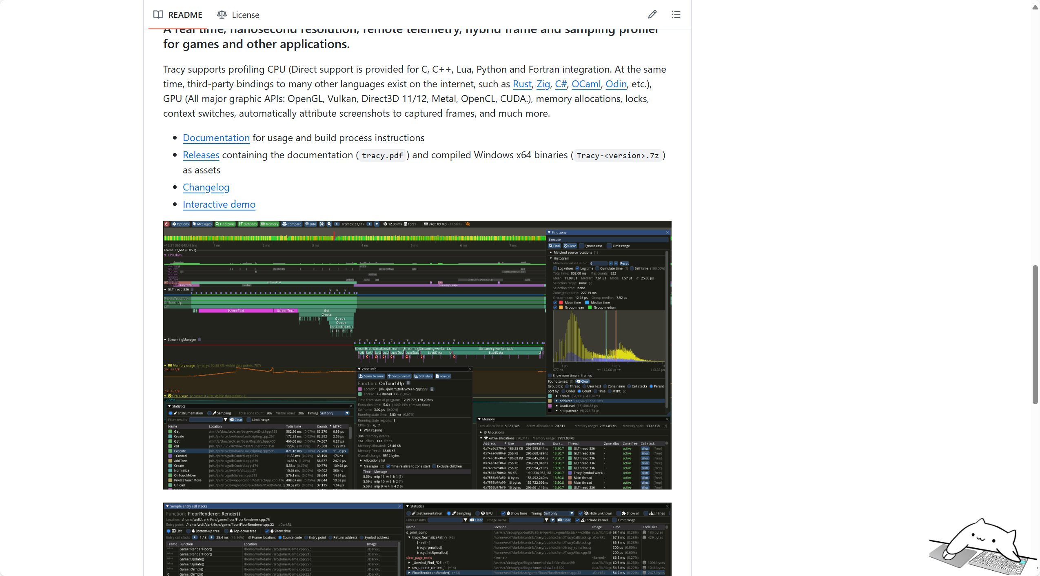Expand the AddTree zone entry

[x=557, y=401]
